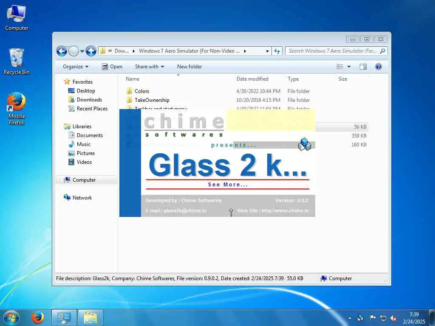Click the Show desktop button
Screen dimensions: 435x326
click(432, 318)
